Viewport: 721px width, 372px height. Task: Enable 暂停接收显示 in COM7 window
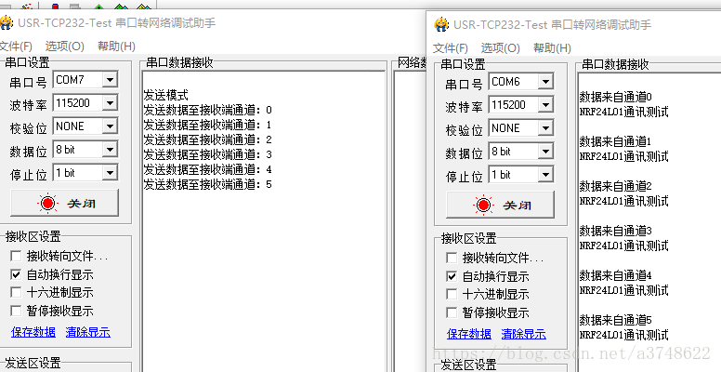click(x=16, y=311)
